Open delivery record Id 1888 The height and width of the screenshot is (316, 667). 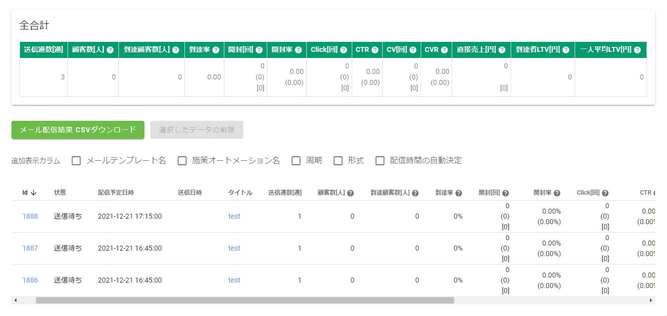coord(30,216)
